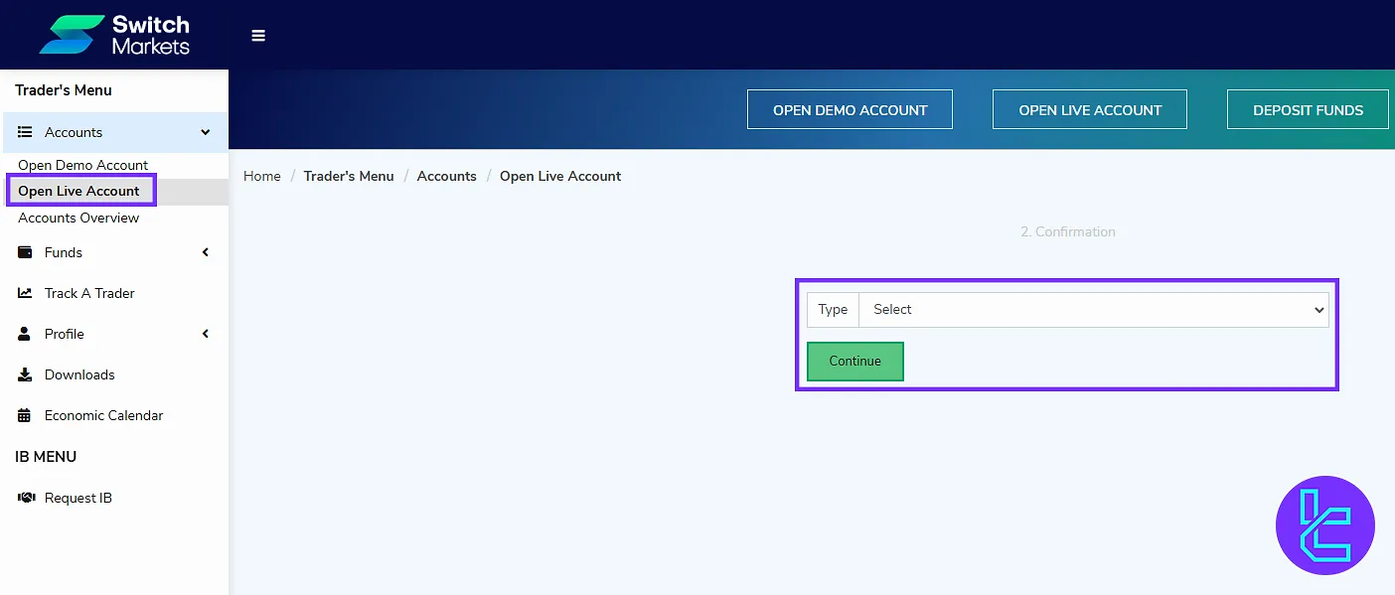Click the Economic Calendar icon
This screenshot has width=1395, height=595.
[x=25, y=415]
